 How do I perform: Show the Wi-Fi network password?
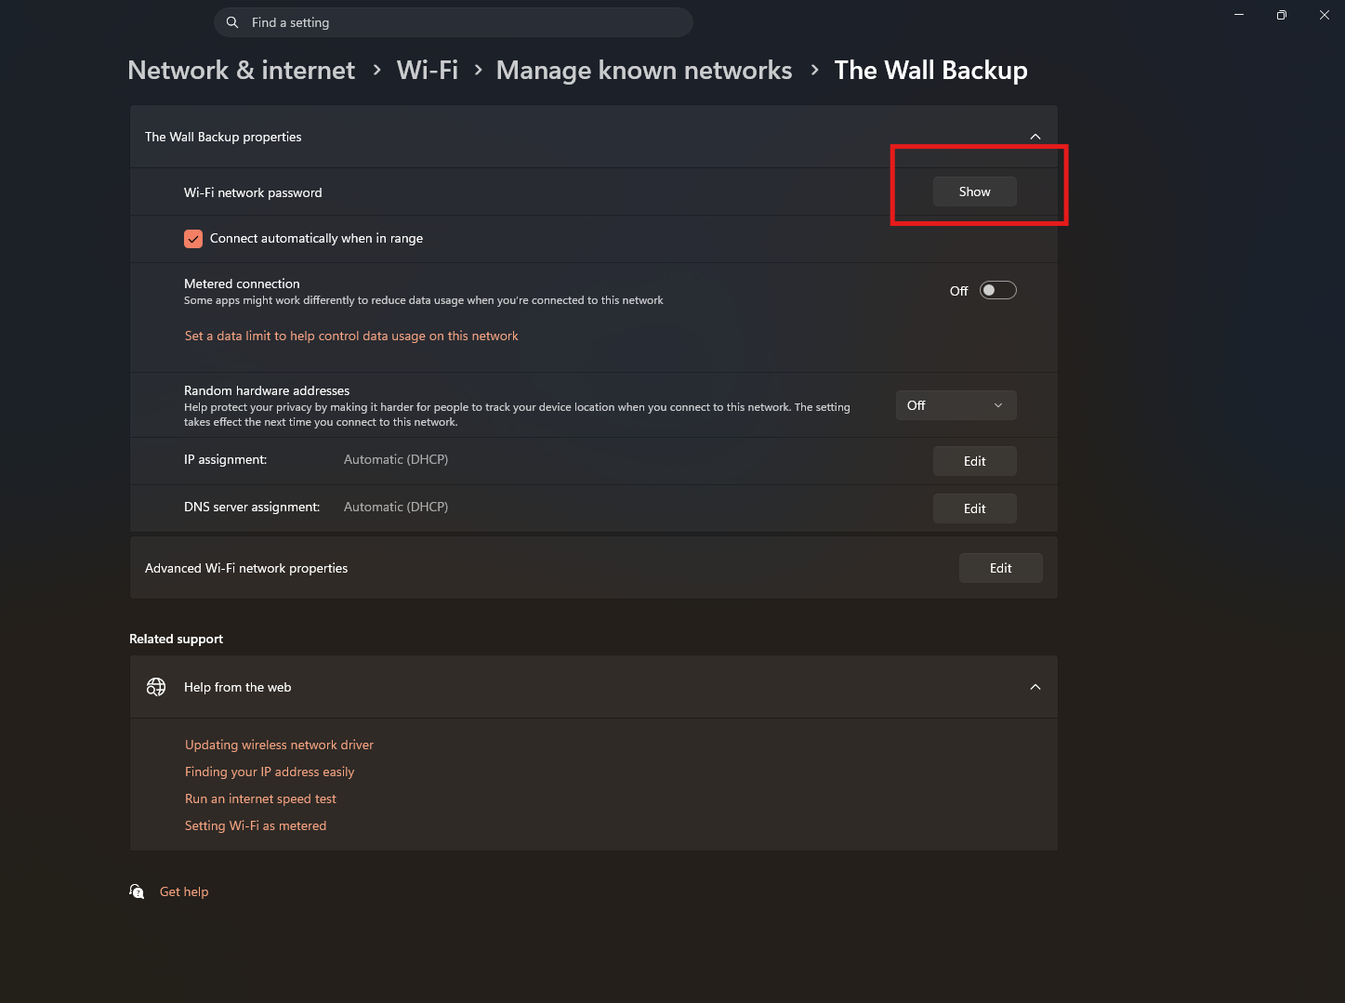point(975,191)
